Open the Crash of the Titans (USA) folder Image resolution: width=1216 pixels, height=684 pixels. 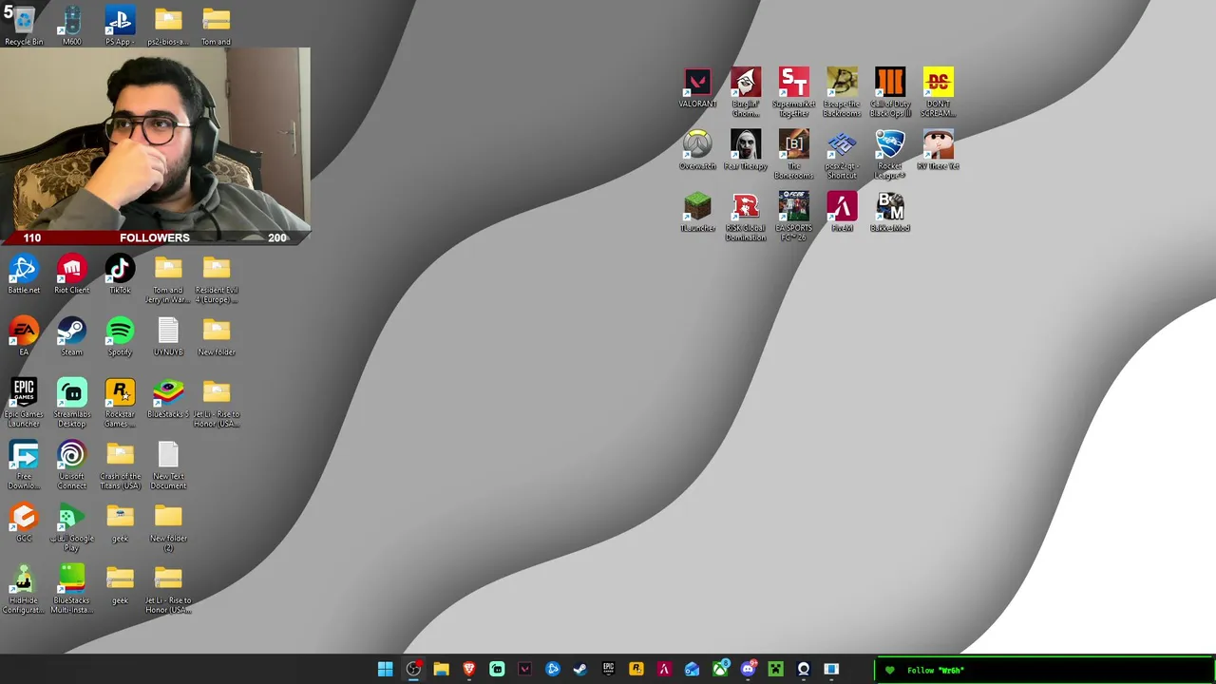(120, 465)
